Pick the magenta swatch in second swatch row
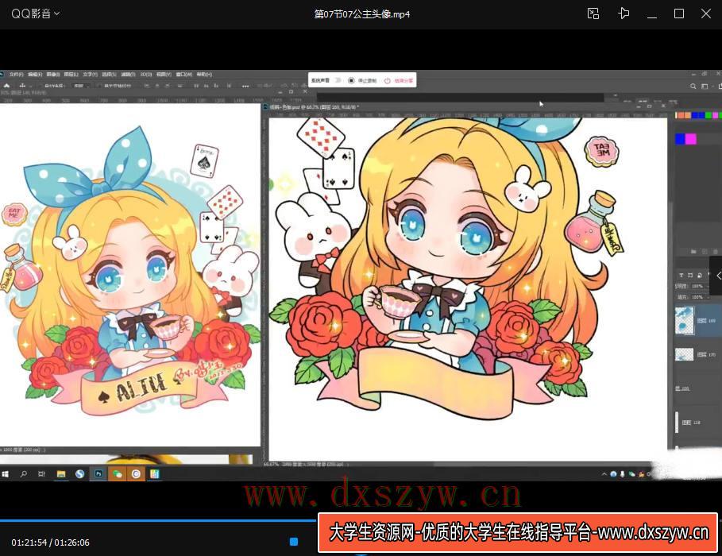This screenshot has width=722, height=556. point(691,139)
